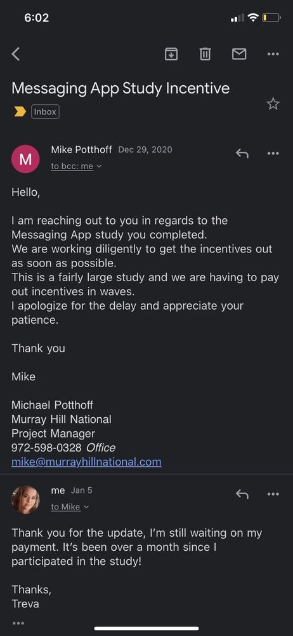Delete the email using the trash icon
This screenshot has height=636, width=293.
click(205, 53)
